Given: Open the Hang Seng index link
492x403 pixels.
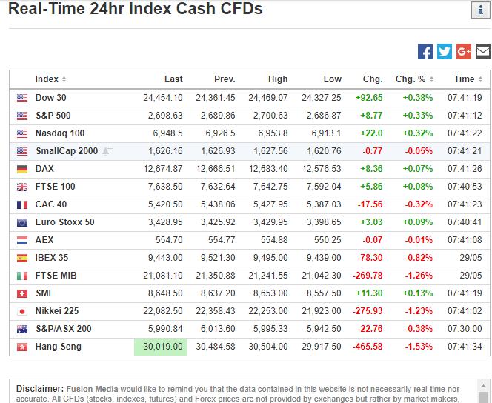Looking at the screenshot, I should coord(59,347).
